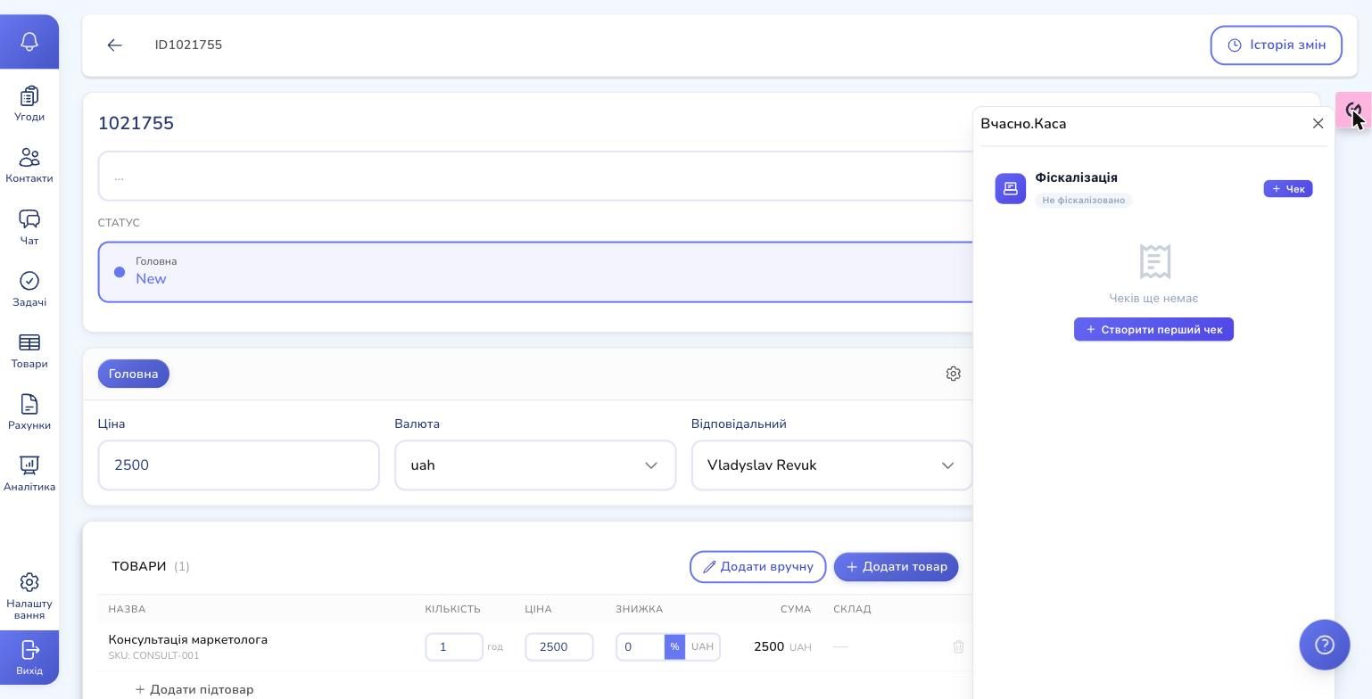Click Додати вручну button
The width and height of the screenshot is (1372, 699).
[x=757, y=567]
